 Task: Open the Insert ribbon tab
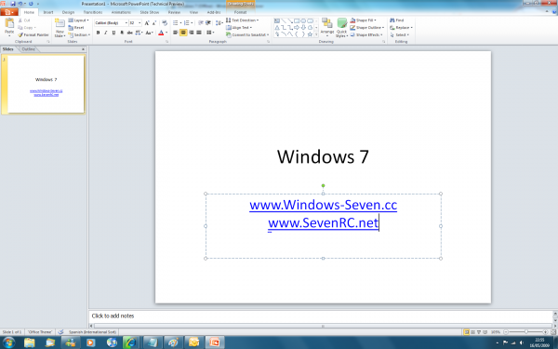click(48, 12)
